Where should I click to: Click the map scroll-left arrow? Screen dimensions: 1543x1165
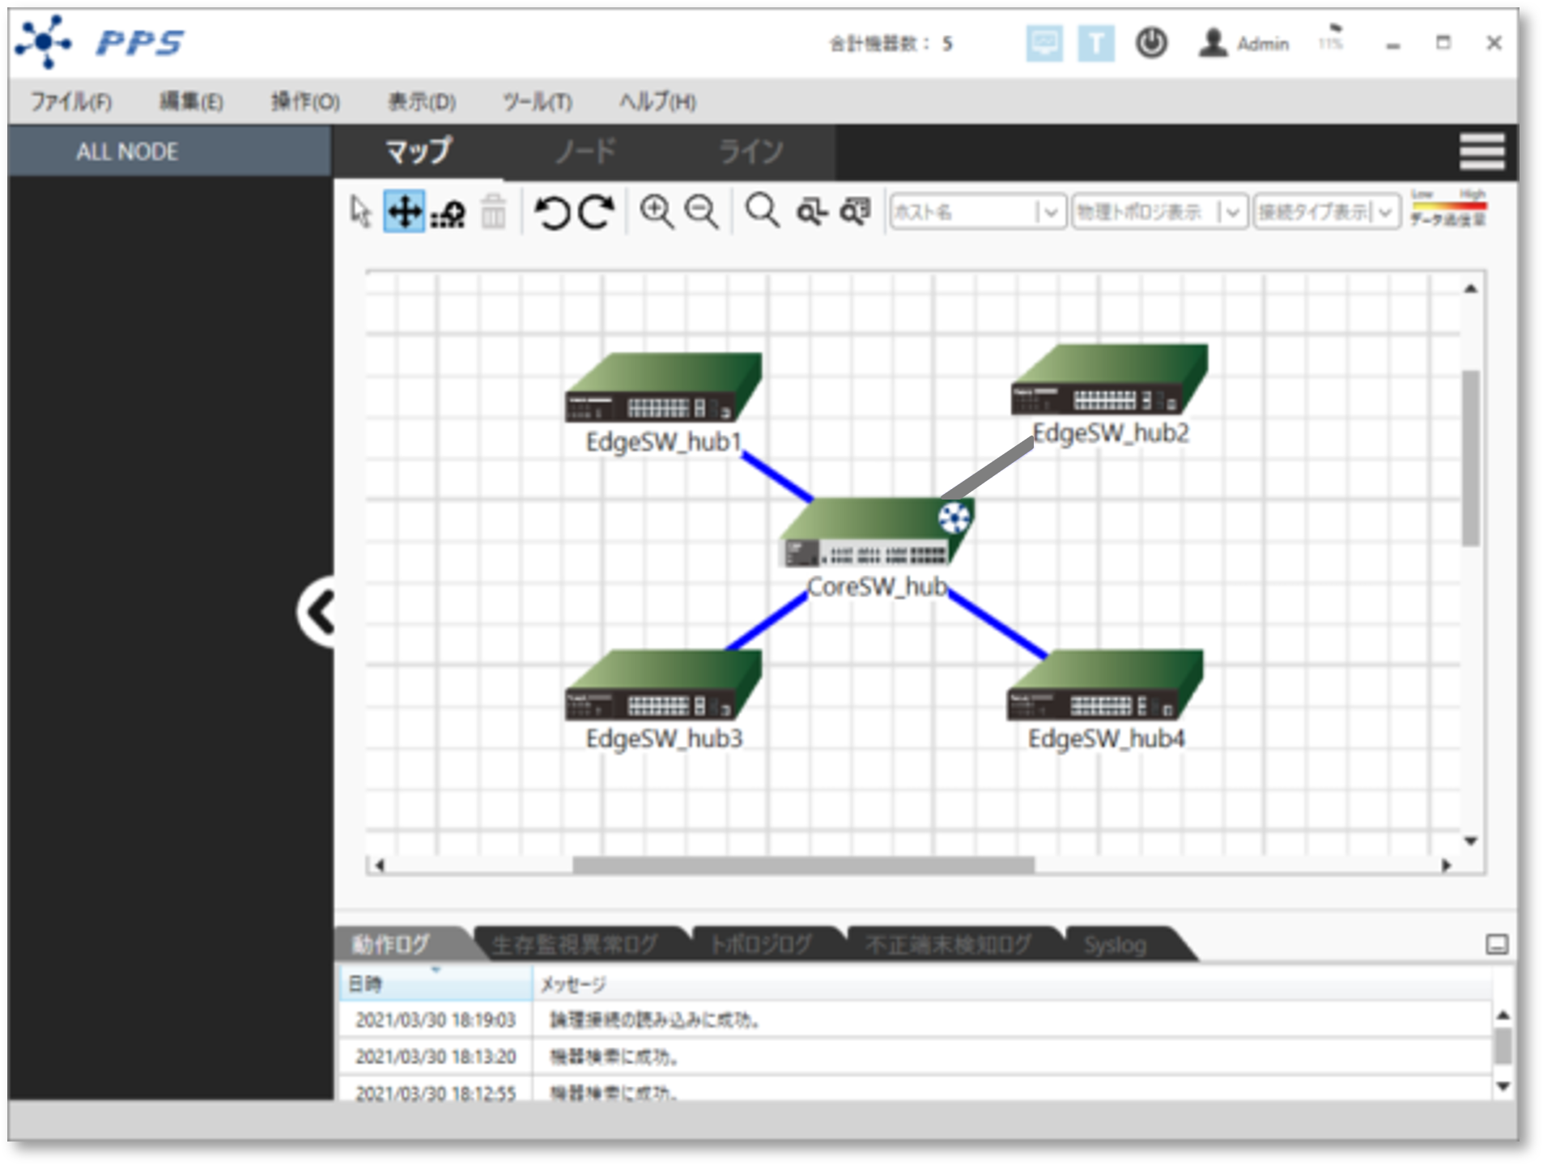(378, 865)
